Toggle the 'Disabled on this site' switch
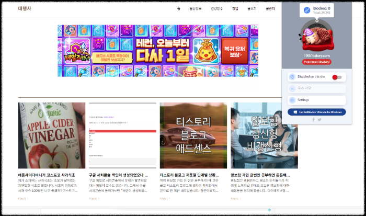This screenshot has height=216, width=366. pyautogui.click(x=337, y=77)
